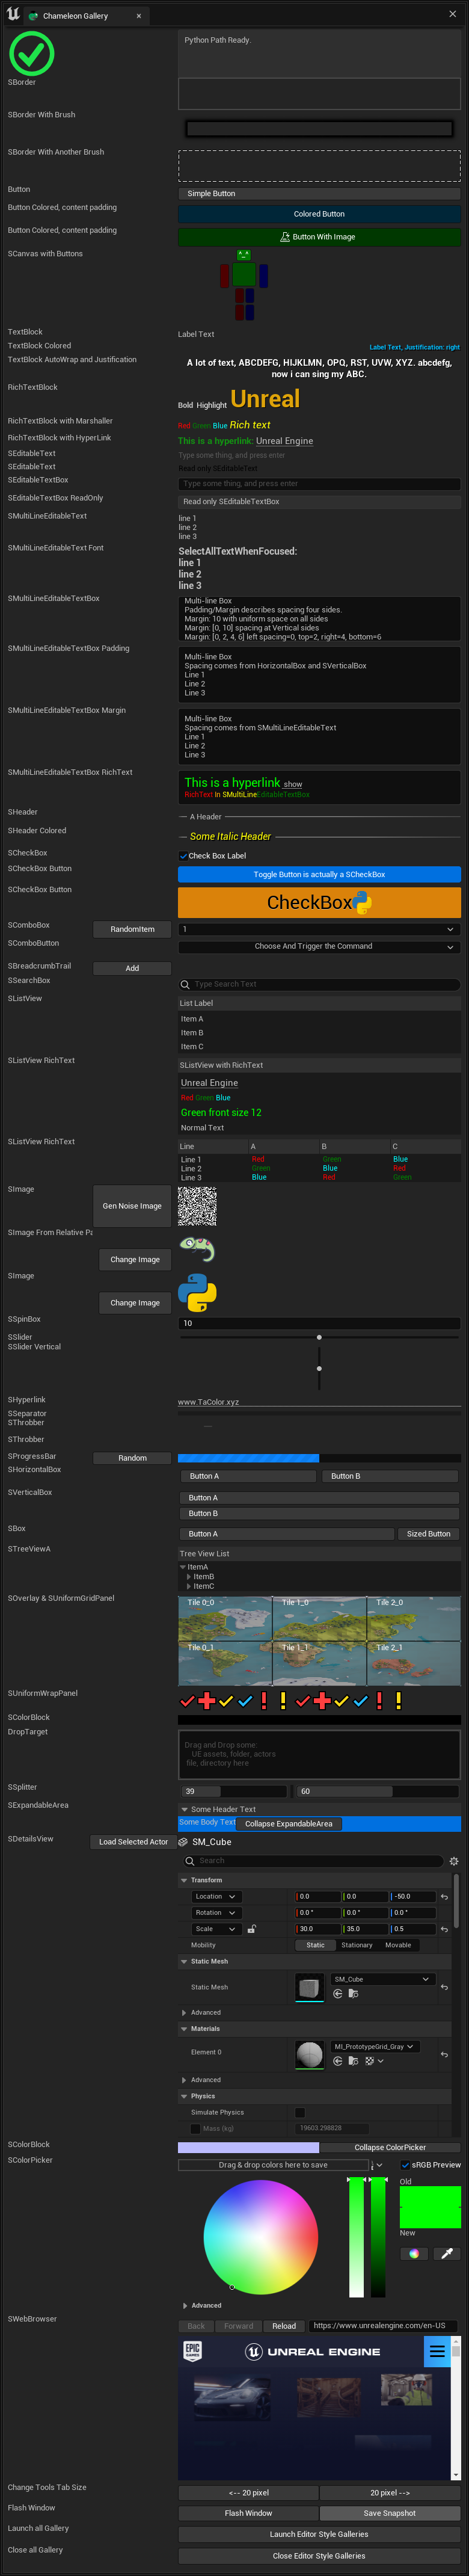The width and height of the screenshot is (469, 2576).
Task: Click the search magnifier icon in SSearchBox
Action: 185,984
